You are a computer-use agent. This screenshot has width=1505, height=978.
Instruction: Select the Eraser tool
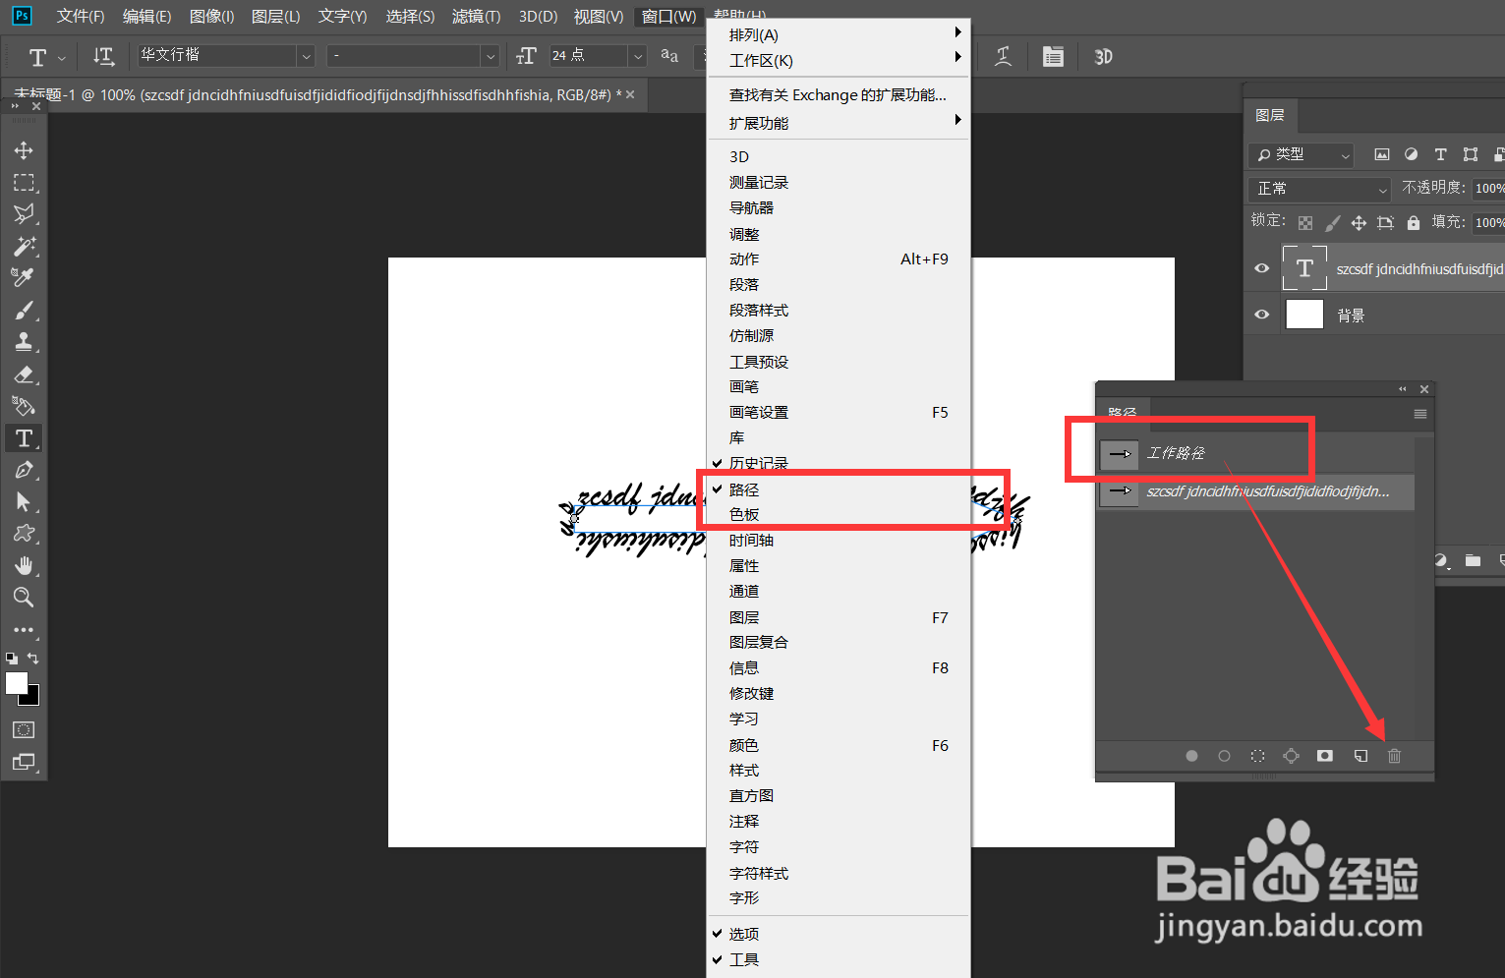(24, 374)
